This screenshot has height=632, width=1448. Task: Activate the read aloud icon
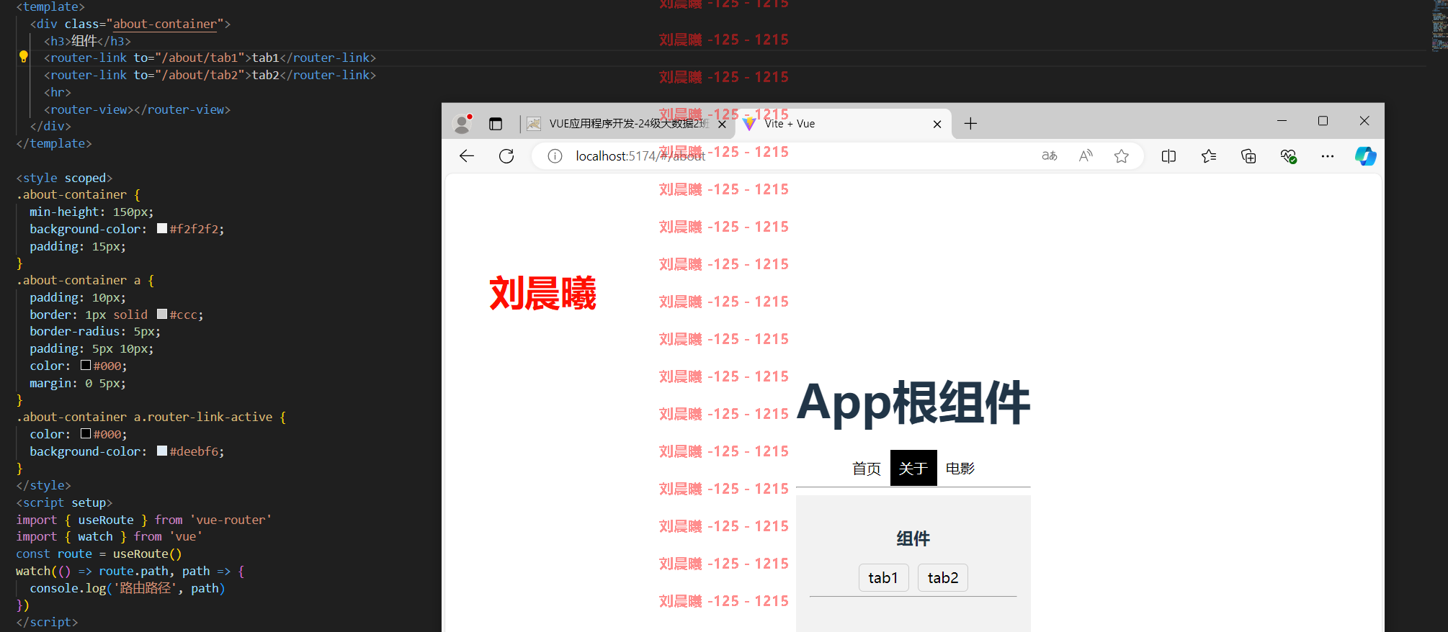pos(1086,156)
